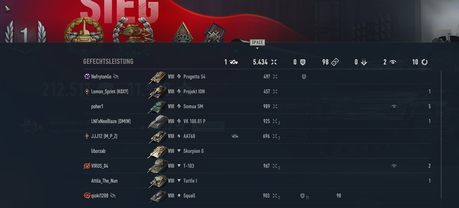Expand panel using arrow under SPACE key
The height and width of the screenshot is (208, 459).
click(x=257, y=48)
